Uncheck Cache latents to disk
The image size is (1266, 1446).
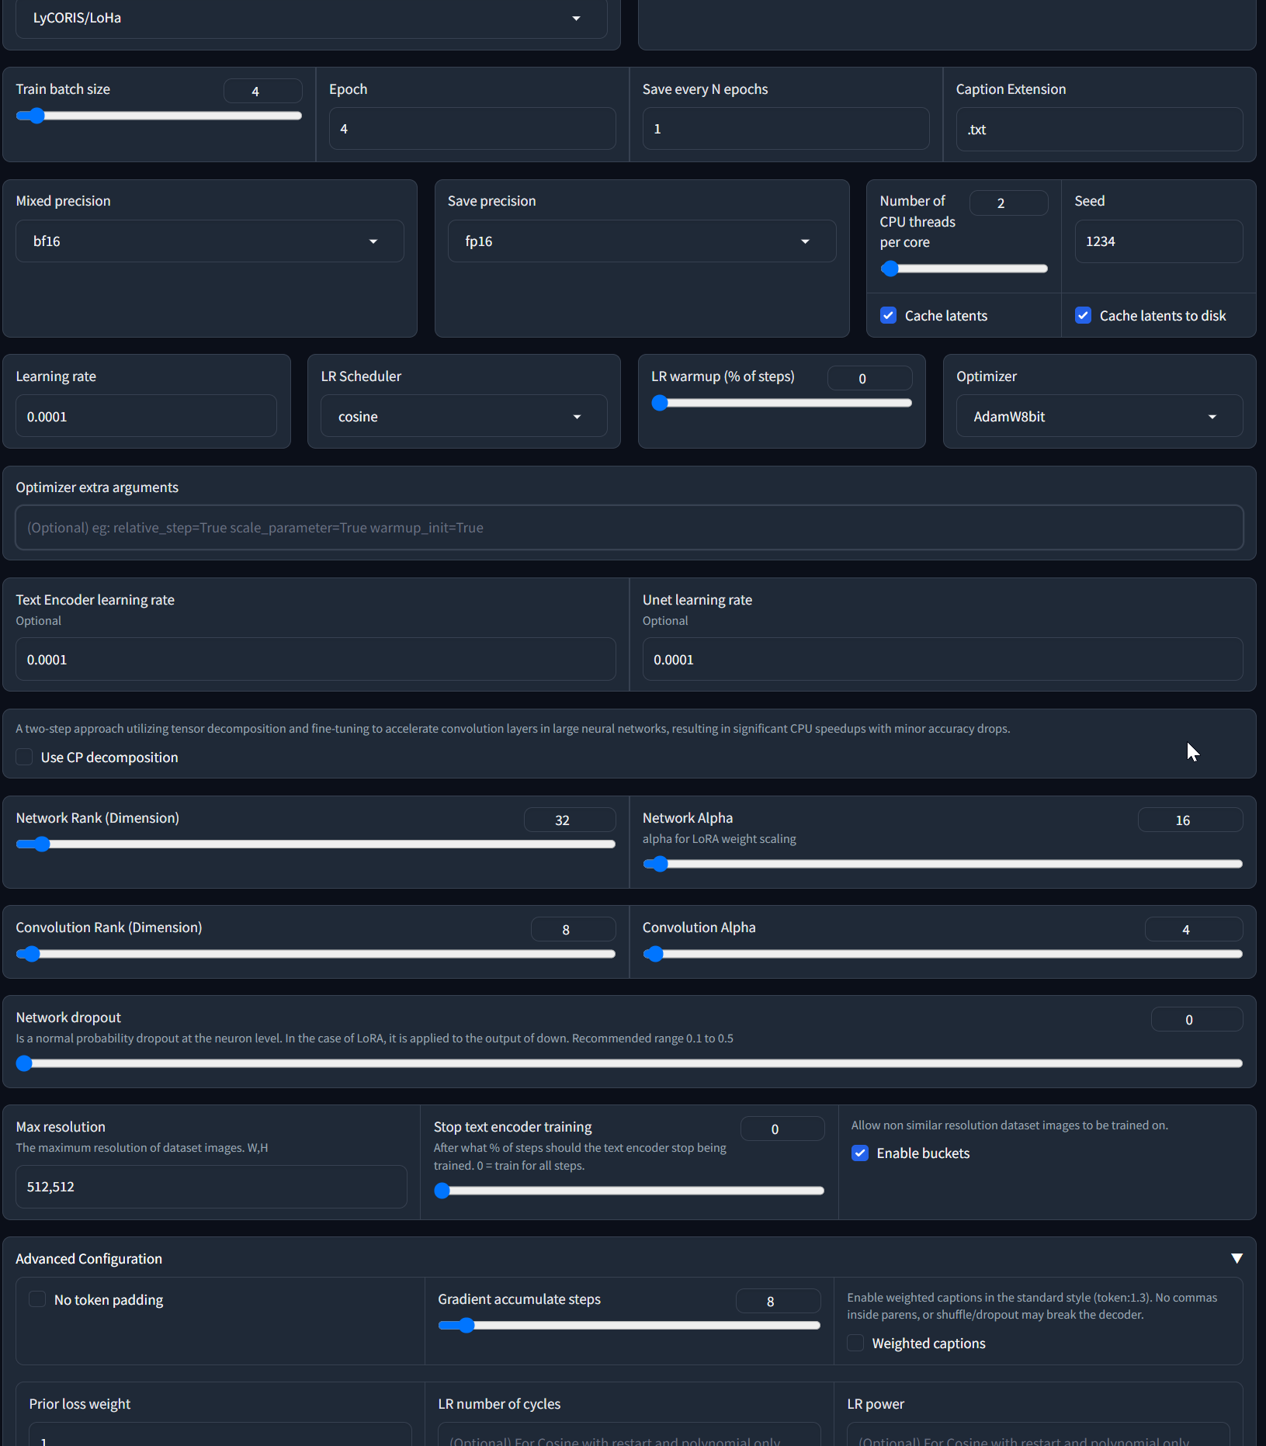coord(1084,315)
